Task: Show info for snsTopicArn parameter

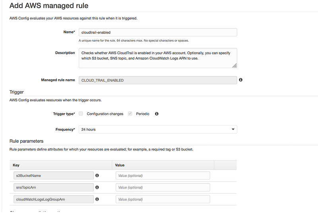Action: pyautogui.click(x=97, y=187)
